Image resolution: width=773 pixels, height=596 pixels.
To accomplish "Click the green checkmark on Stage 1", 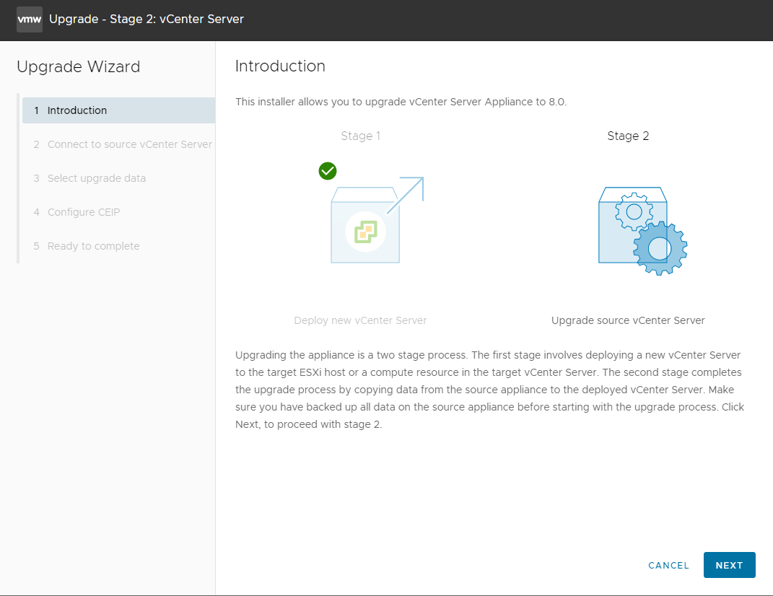I will click(x=328, y=171).
